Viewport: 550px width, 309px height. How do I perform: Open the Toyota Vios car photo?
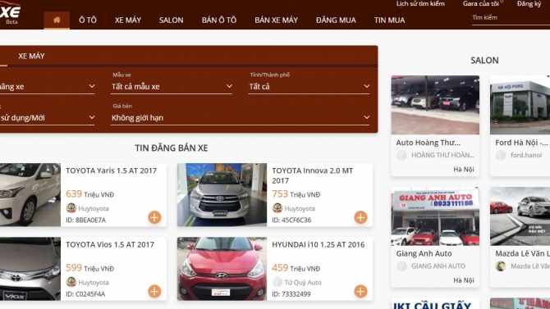(x=30, y=269)
